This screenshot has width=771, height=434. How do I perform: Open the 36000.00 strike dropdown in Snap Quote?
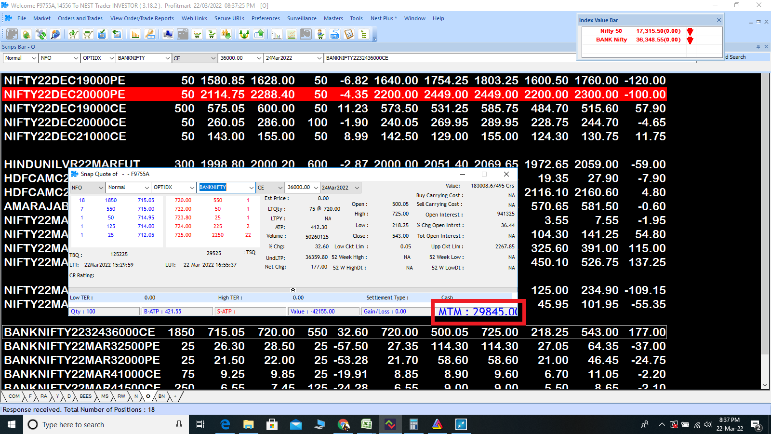(316, 188)
